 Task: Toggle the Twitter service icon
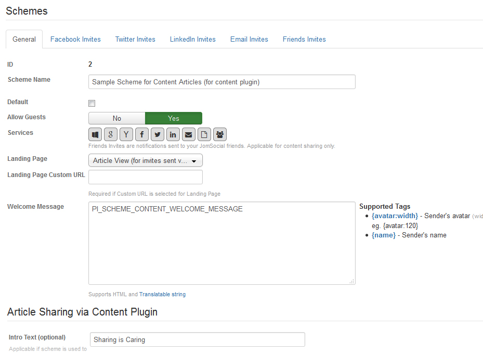[x=158, y=134]
